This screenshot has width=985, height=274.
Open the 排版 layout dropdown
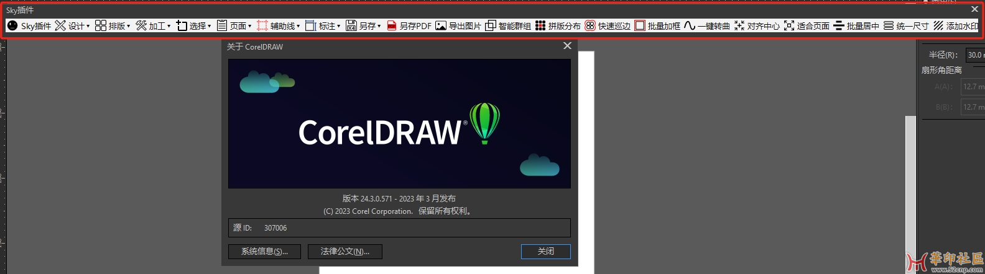pos(113,25)
